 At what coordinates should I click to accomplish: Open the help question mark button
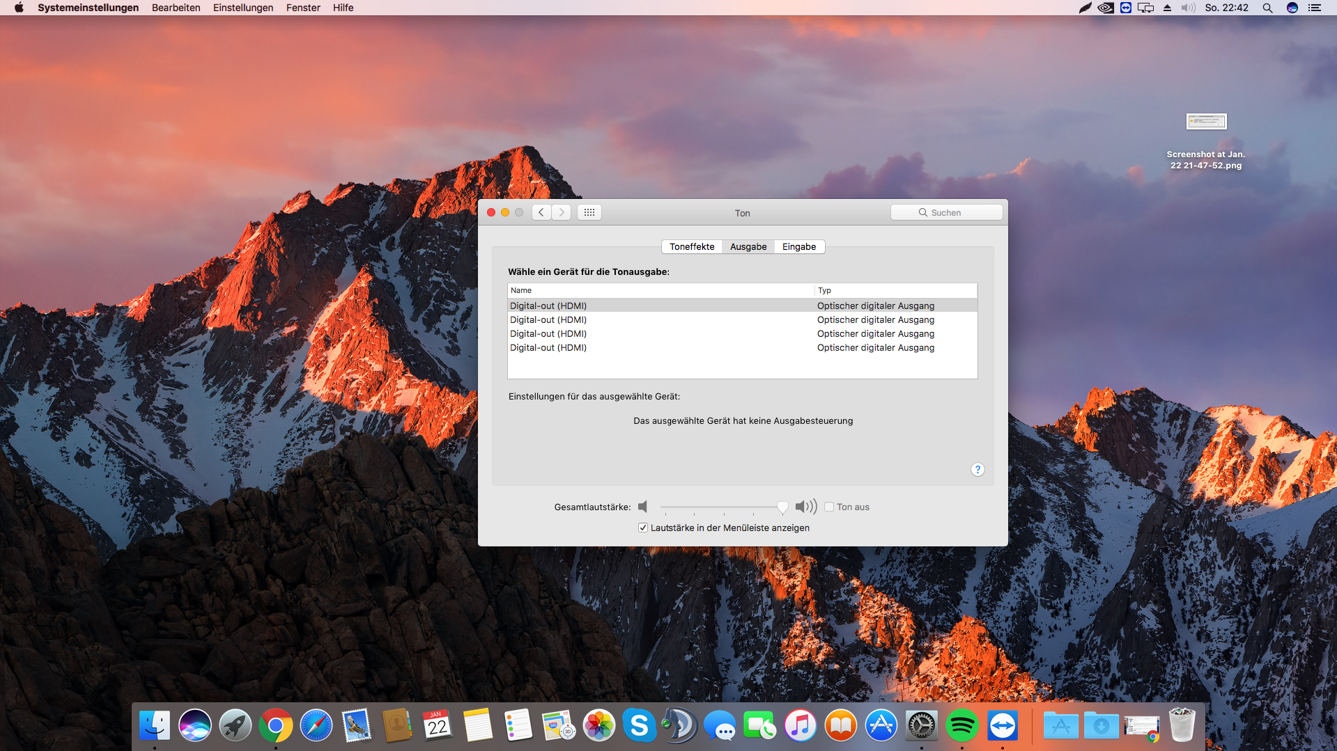pos(977,470)
